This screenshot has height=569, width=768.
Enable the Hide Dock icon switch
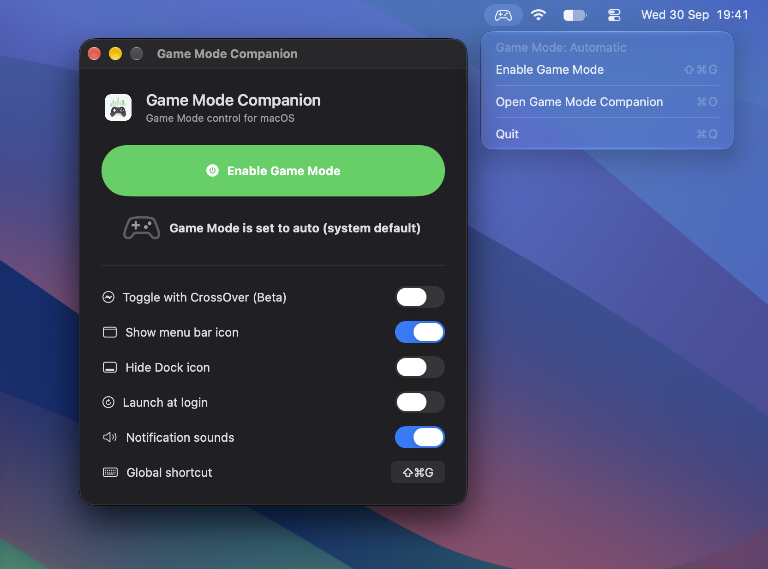pyautogui.click(x=420, y=367)
